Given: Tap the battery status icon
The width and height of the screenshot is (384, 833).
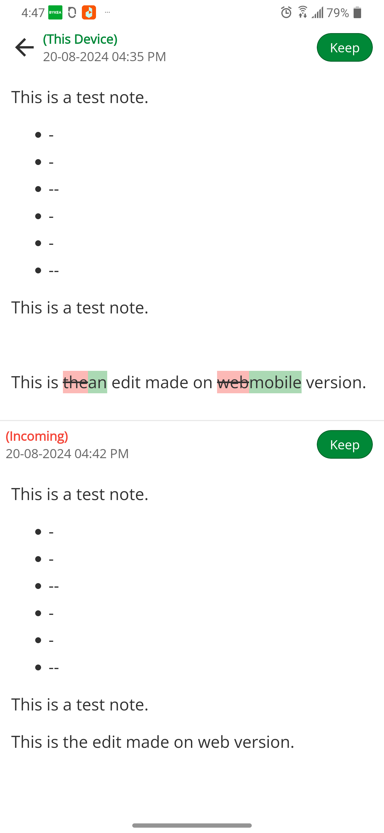Looking at the screenshot, I should point(357,13).
